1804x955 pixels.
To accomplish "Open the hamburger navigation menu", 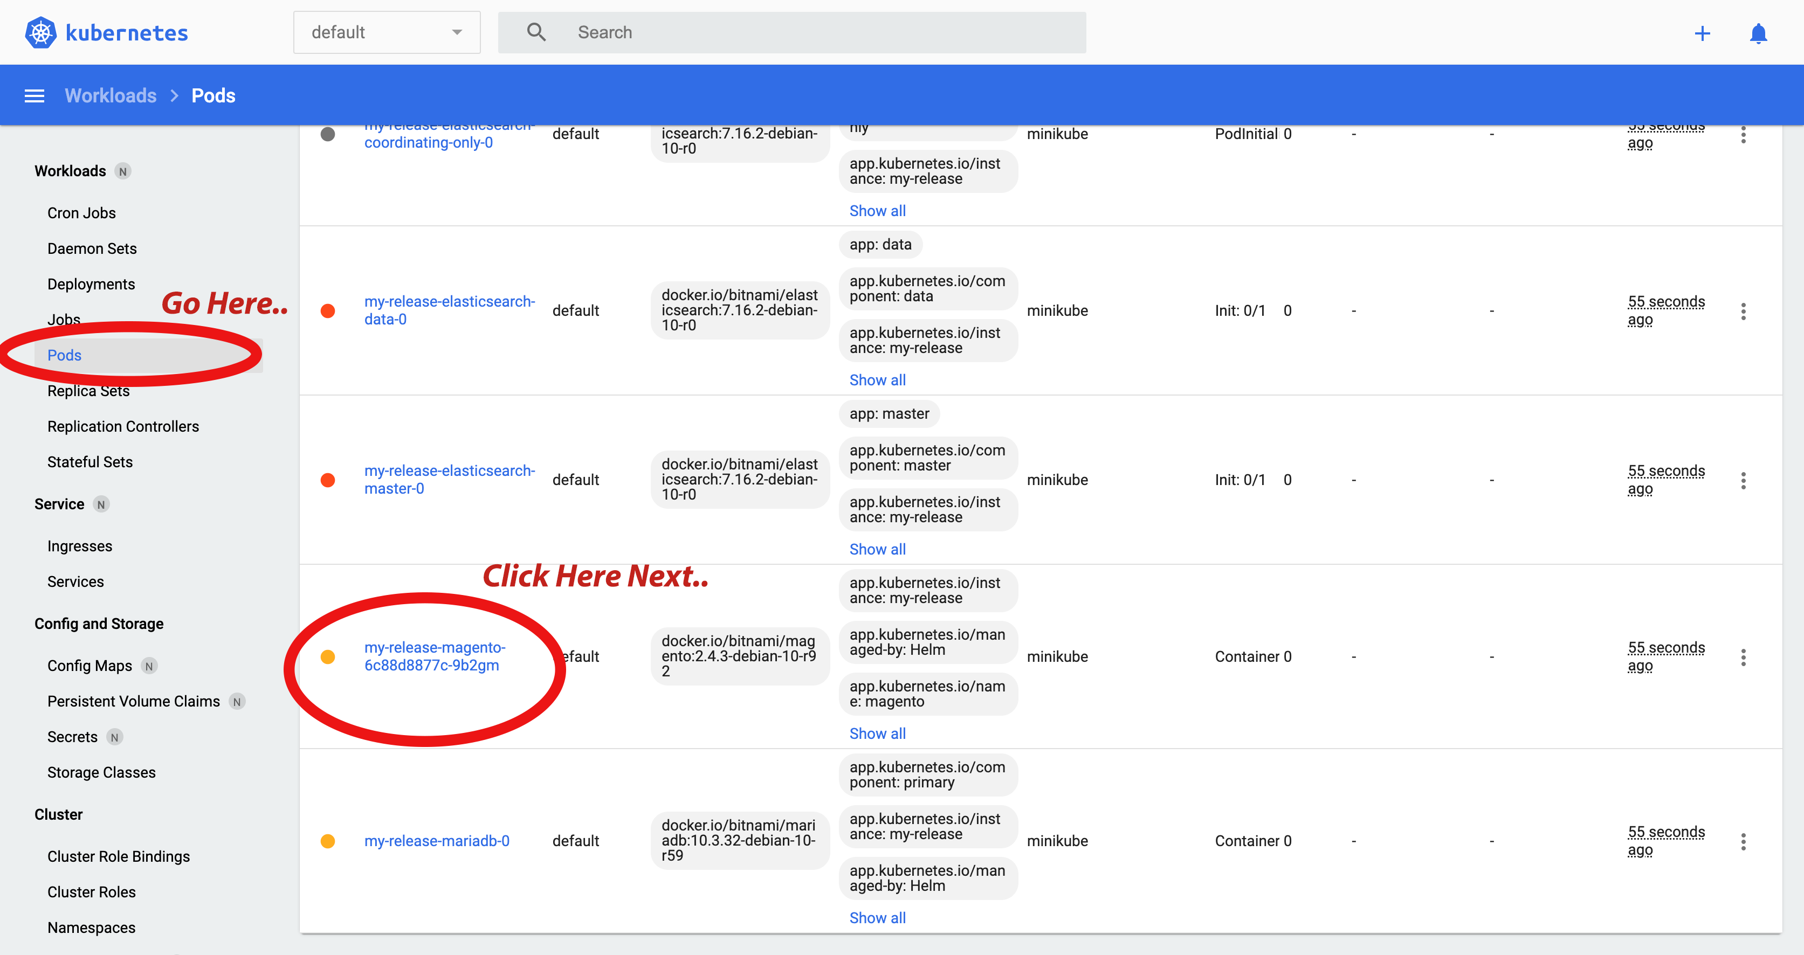I will point(35,96).
